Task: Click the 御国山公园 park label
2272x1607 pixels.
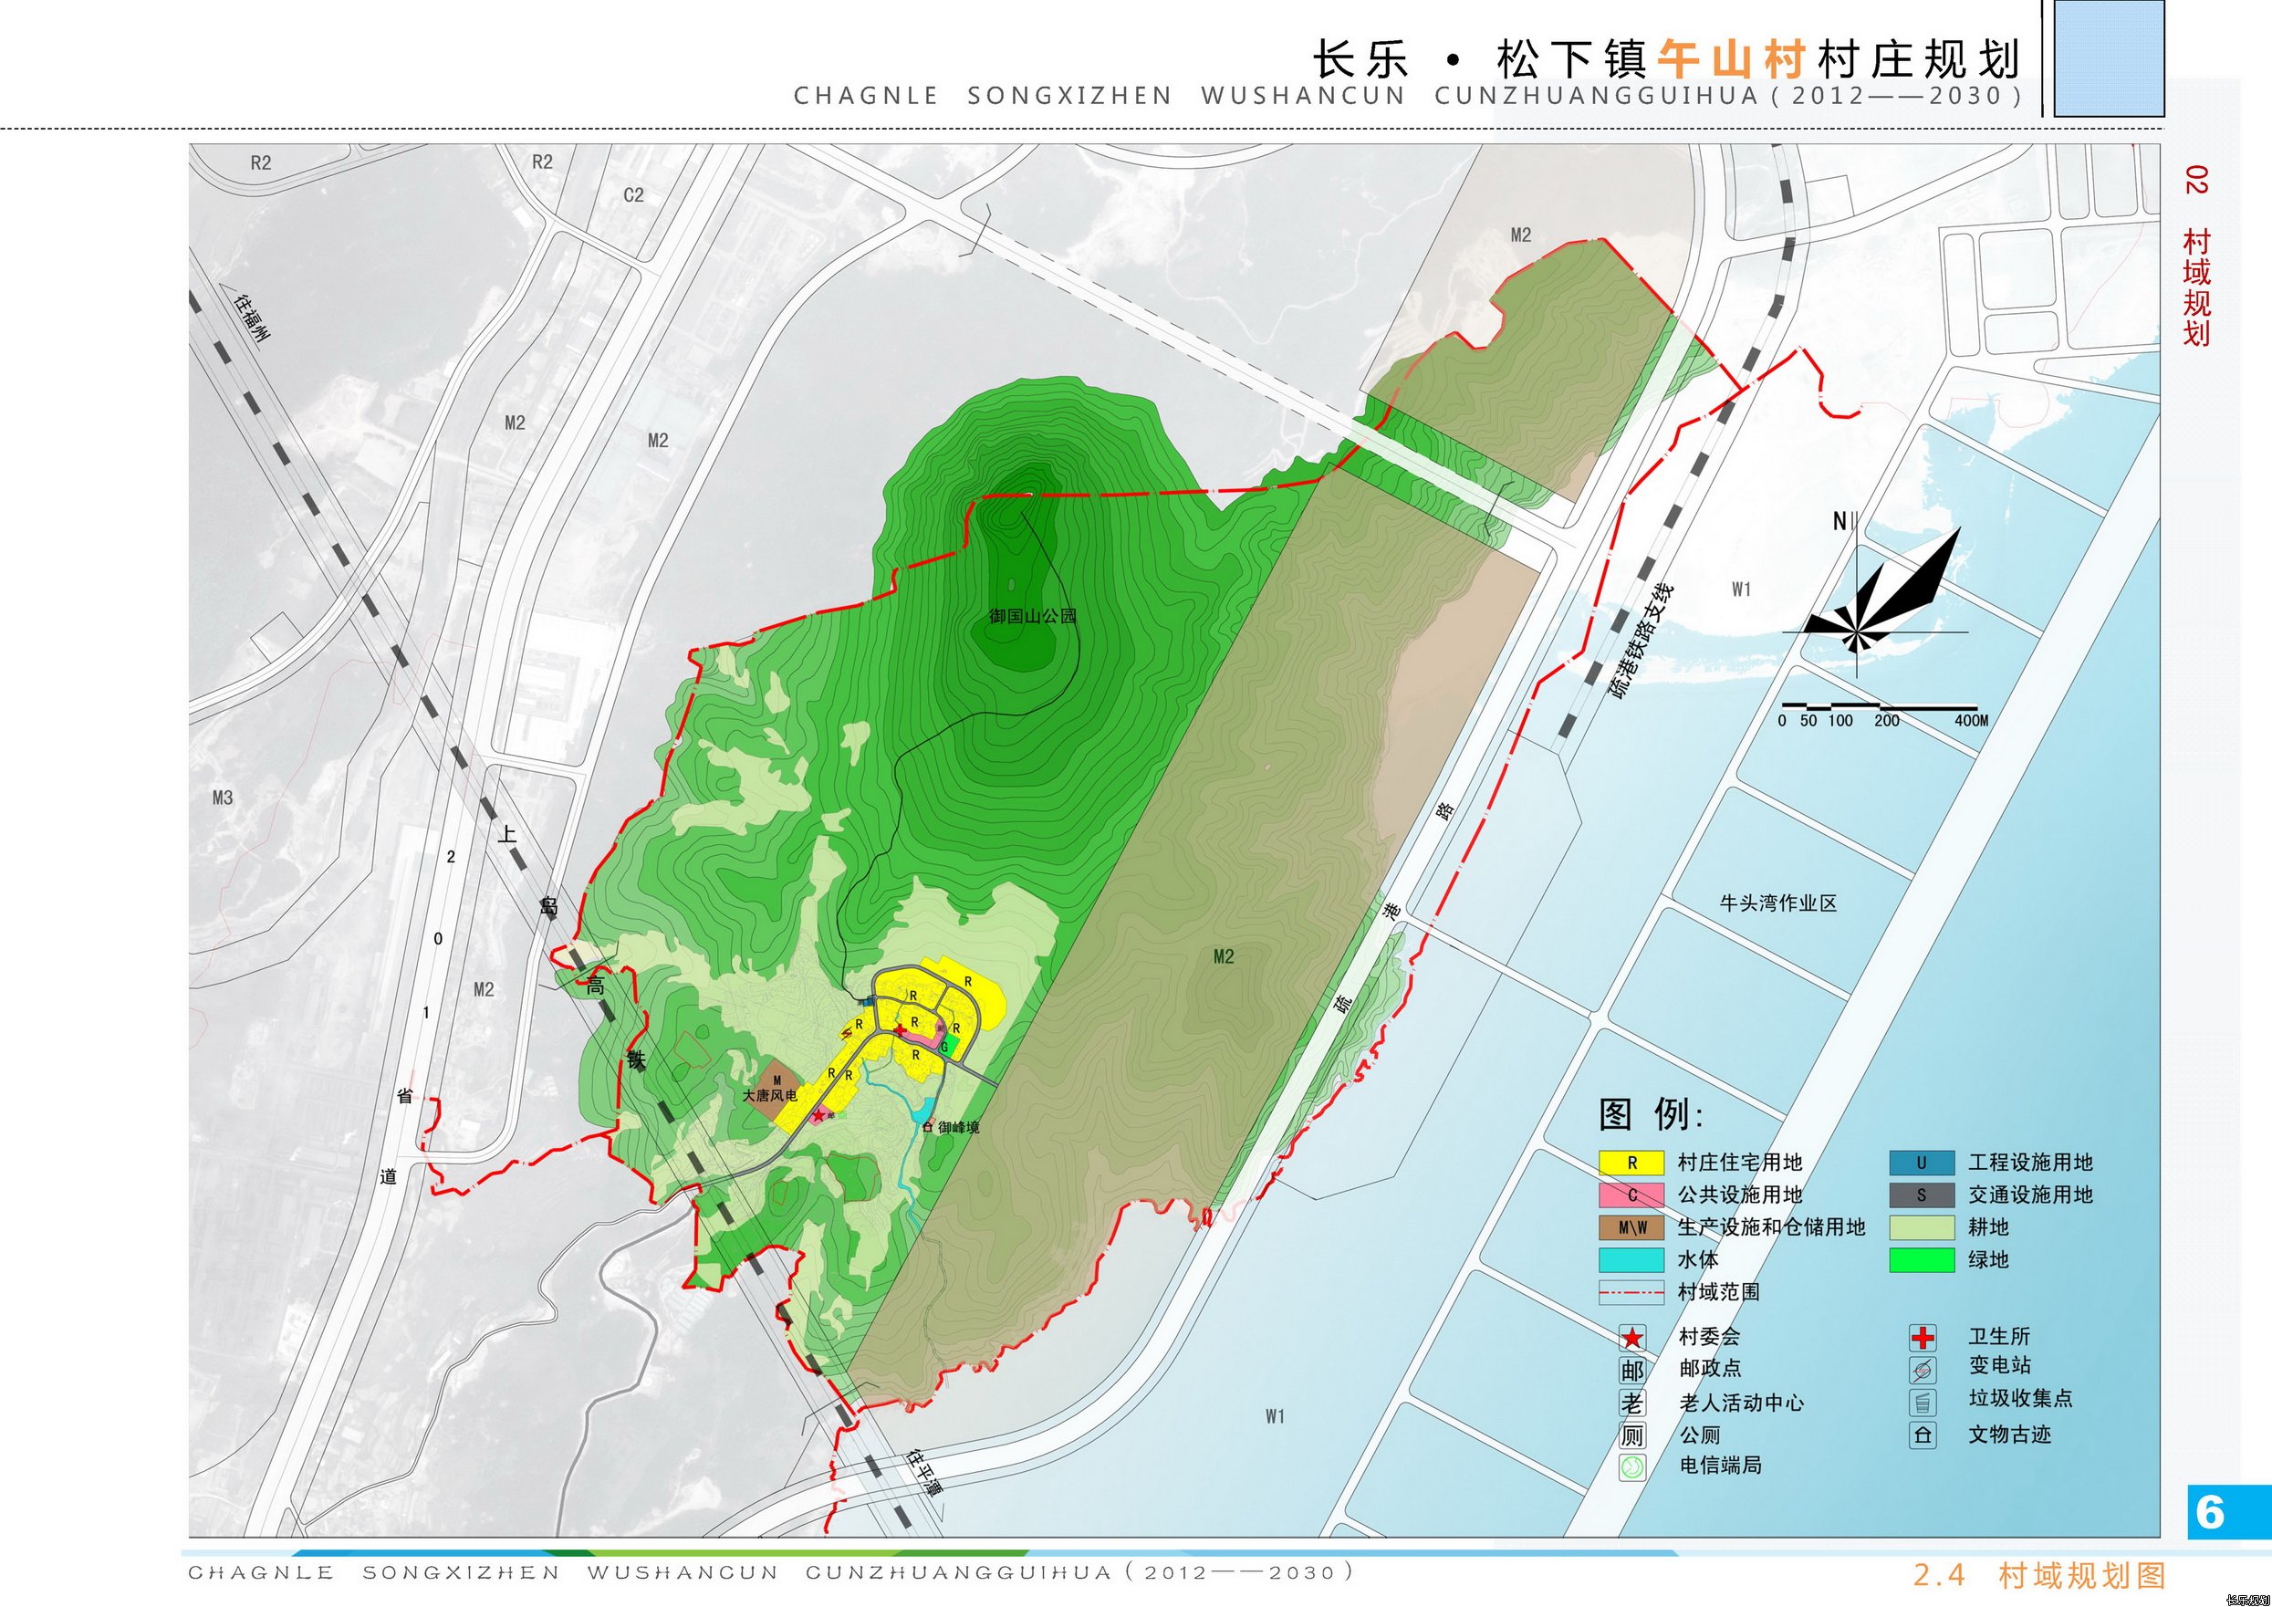Action: coord(1033,617)
